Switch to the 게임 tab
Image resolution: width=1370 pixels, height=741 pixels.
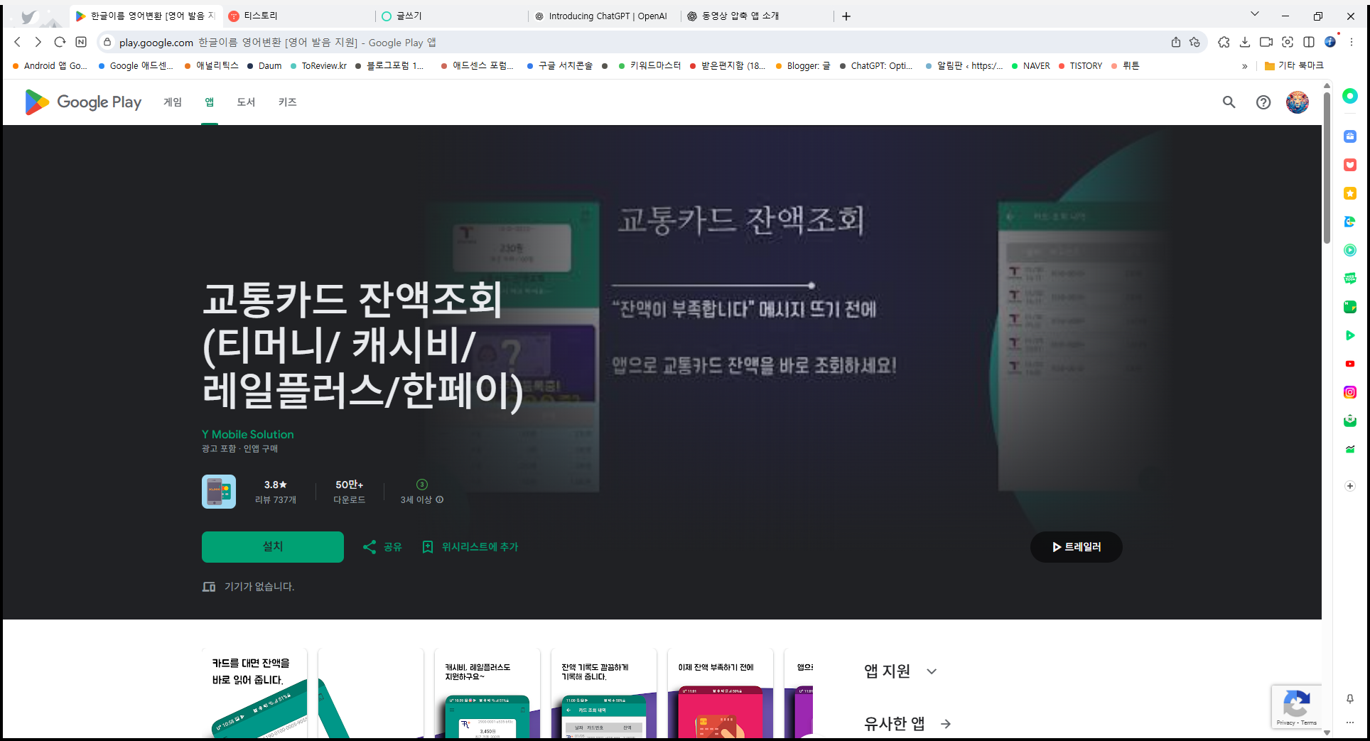171,102
